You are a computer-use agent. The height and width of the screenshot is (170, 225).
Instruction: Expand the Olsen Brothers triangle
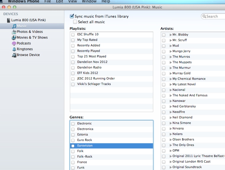click(171, 139)
